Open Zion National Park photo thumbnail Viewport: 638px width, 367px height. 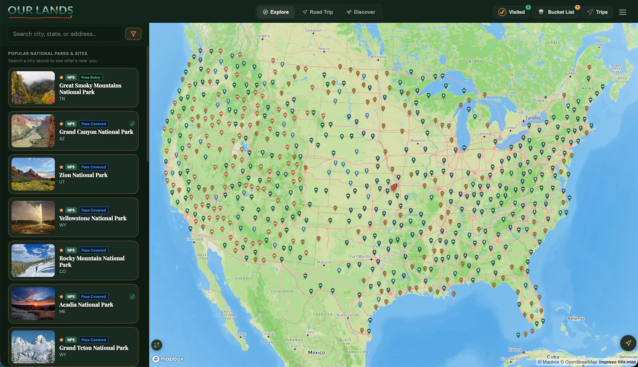[33, 174]
